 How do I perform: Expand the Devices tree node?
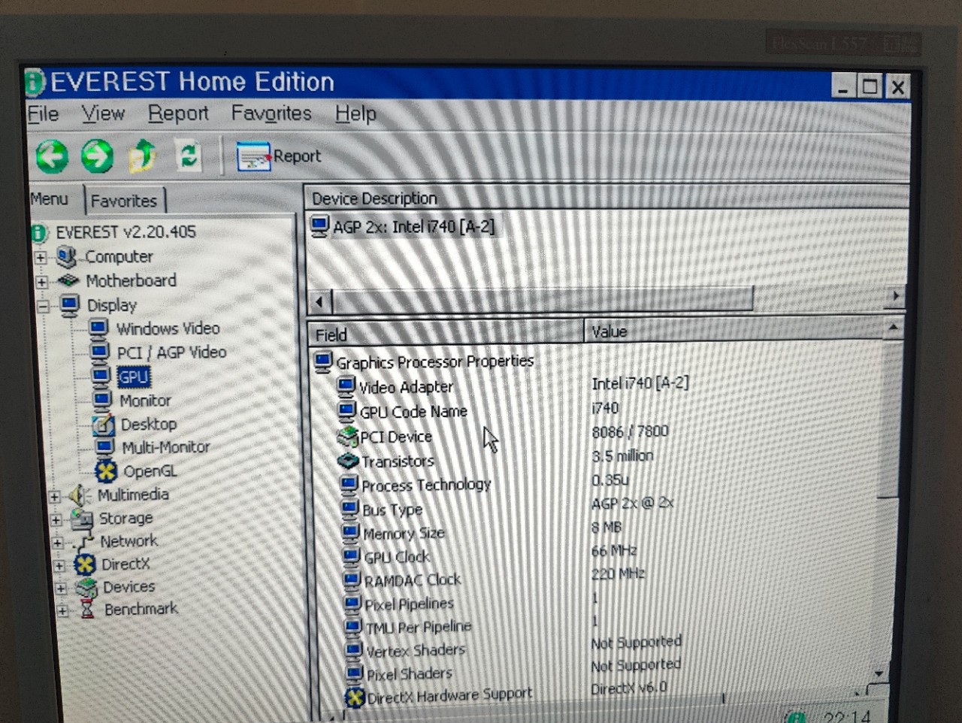tap(62, 588)
